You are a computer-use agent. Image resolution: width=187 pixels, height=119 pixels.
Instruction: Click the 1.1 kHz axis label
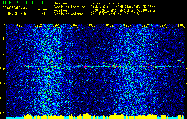(3, 39)
